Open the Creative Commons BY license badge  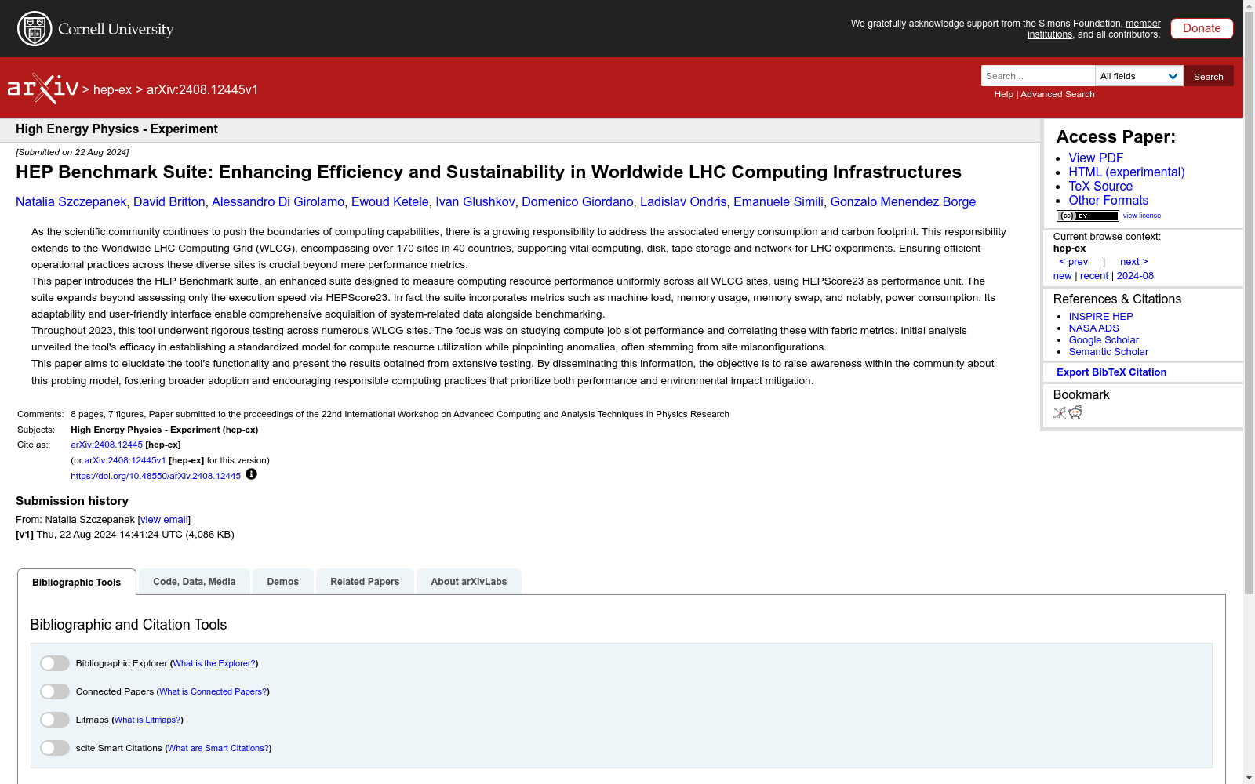[1087, 216]
